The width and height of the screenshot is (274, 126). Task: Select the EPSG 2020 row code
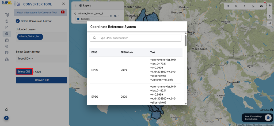[124, 97]
